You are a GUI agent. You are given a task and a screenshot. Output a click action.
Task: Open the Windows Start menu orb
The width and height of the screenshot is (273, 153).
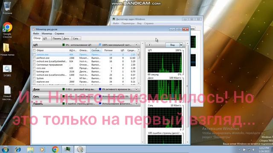tap(5, 150)
